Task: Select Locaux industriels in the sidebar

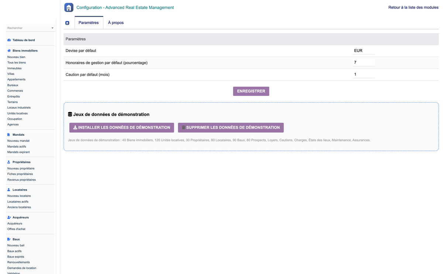Action: tap(19, 108)
